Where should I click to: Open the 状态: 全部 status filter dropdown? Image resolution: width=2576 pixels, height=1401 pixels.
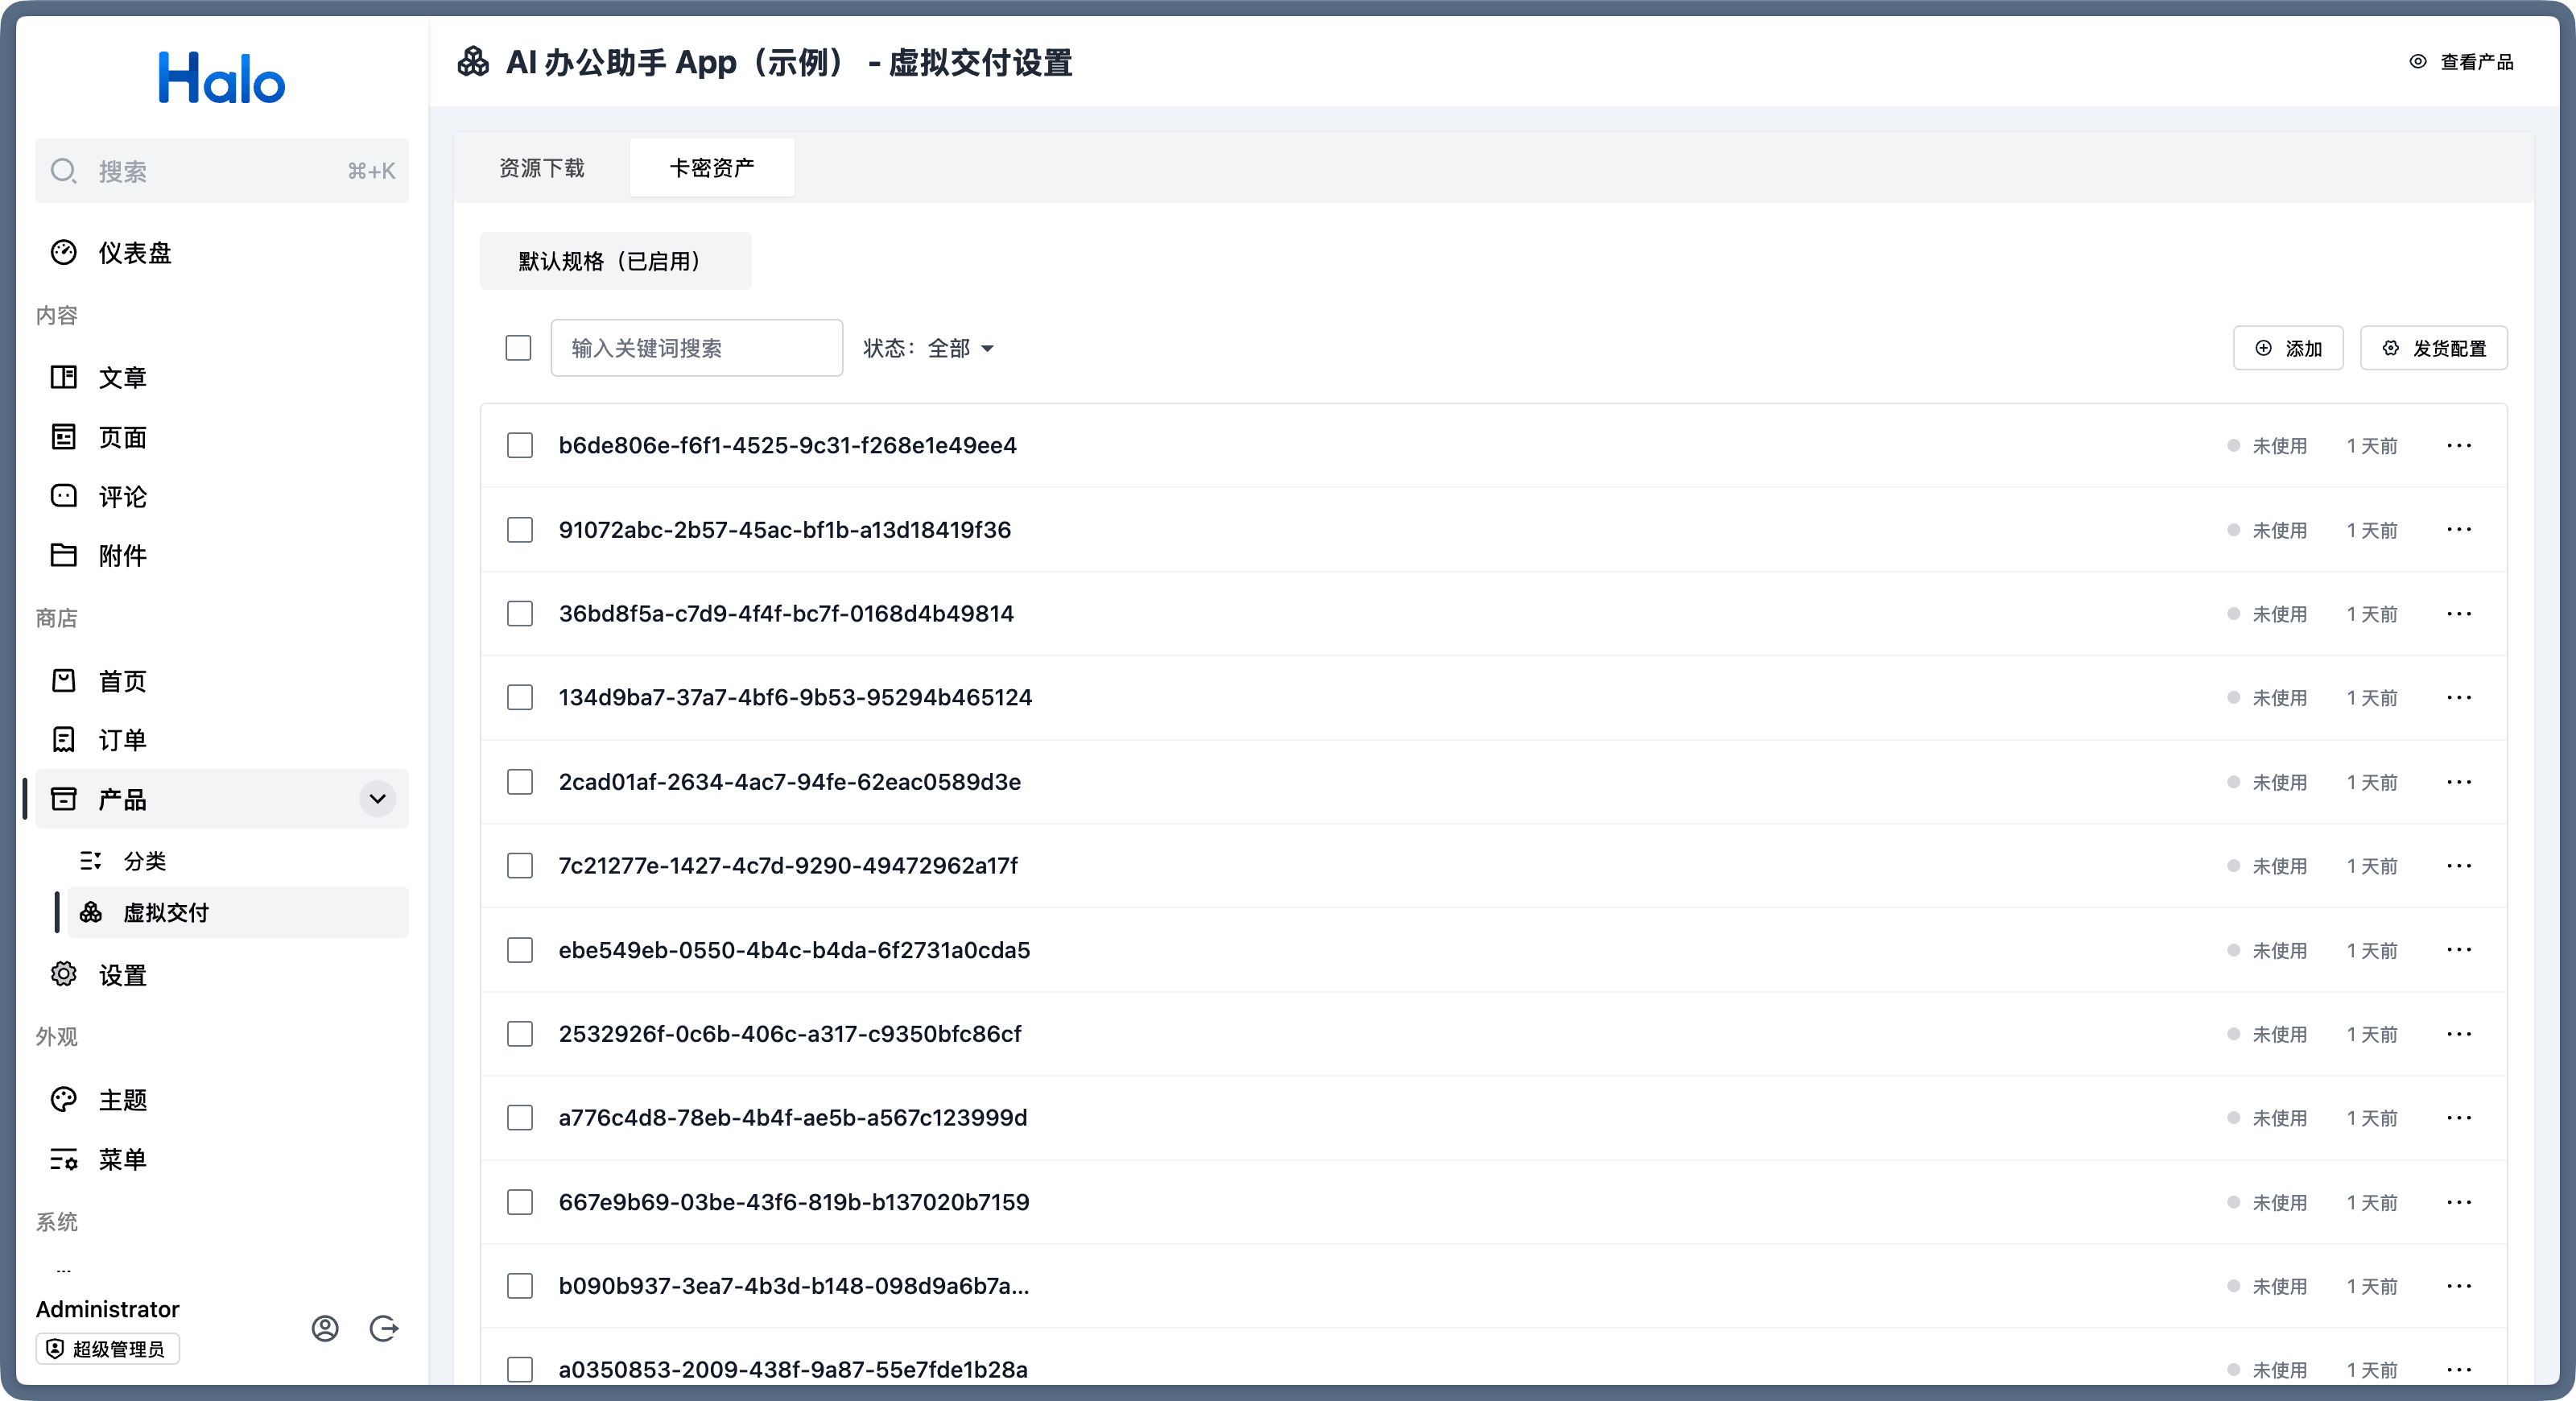tap(928, 348)
